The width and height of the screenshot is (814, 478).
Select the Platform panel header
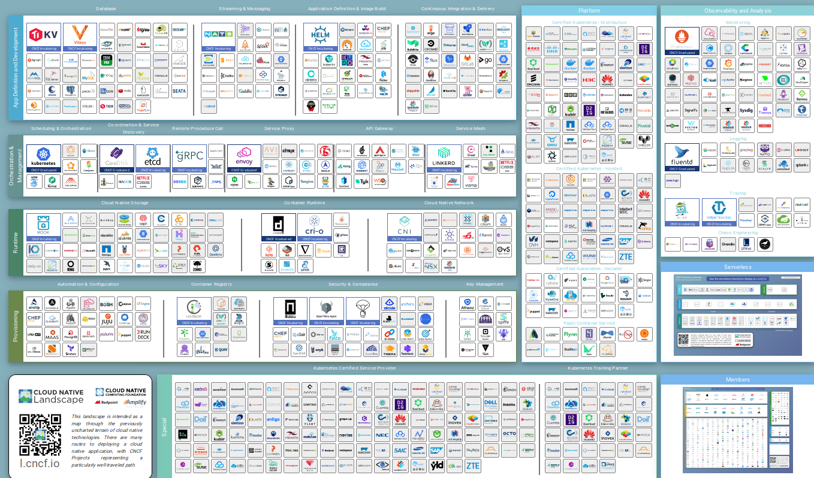tap(589, 11)
